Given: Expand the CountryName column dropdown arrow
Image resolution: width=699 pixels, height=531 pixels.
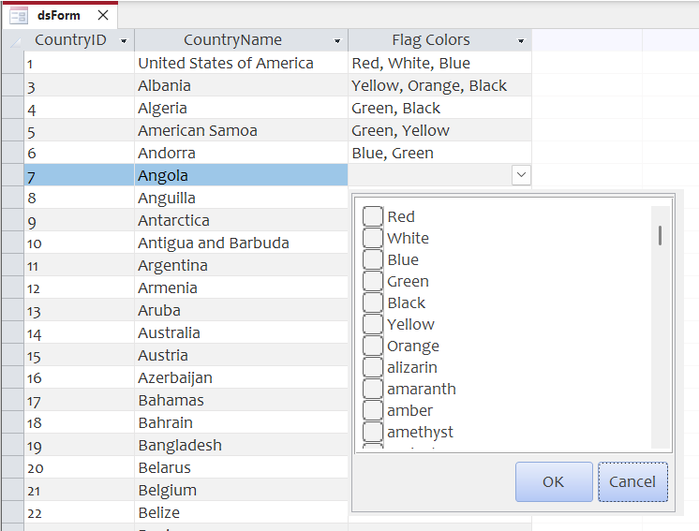Looking at the screenshot, I should (337, 41).
